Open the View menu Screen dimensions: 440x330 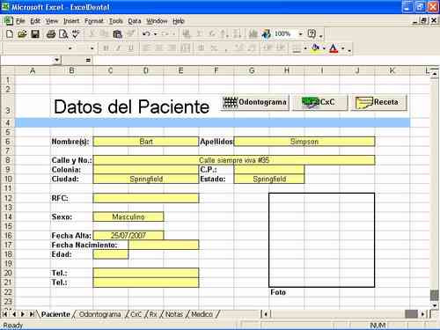pyautogui.click(x=52, y=21)
